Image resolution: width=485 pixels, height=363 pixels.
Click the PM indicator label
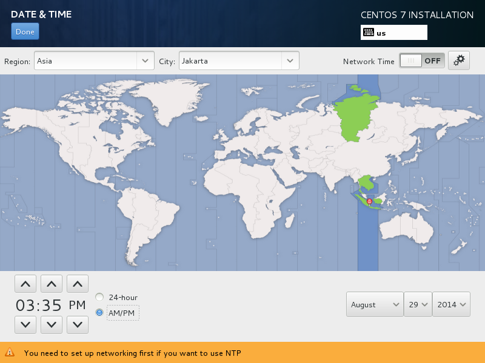[77, 305]
